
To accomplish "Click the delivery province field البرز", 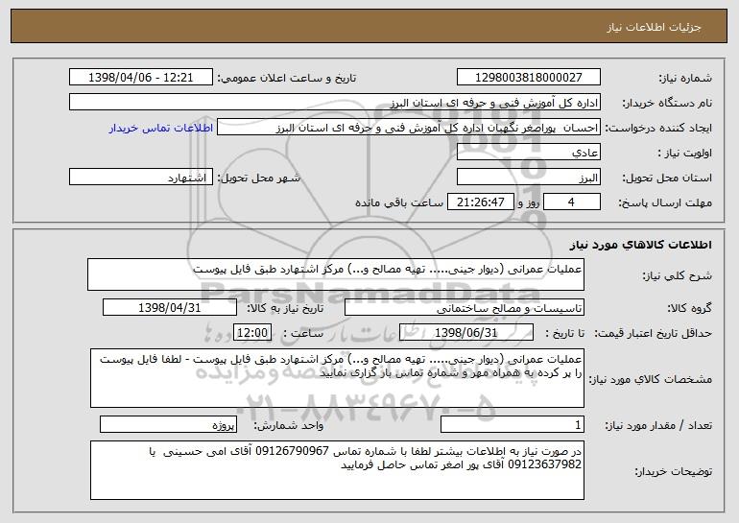I will (x=528, y=178).
